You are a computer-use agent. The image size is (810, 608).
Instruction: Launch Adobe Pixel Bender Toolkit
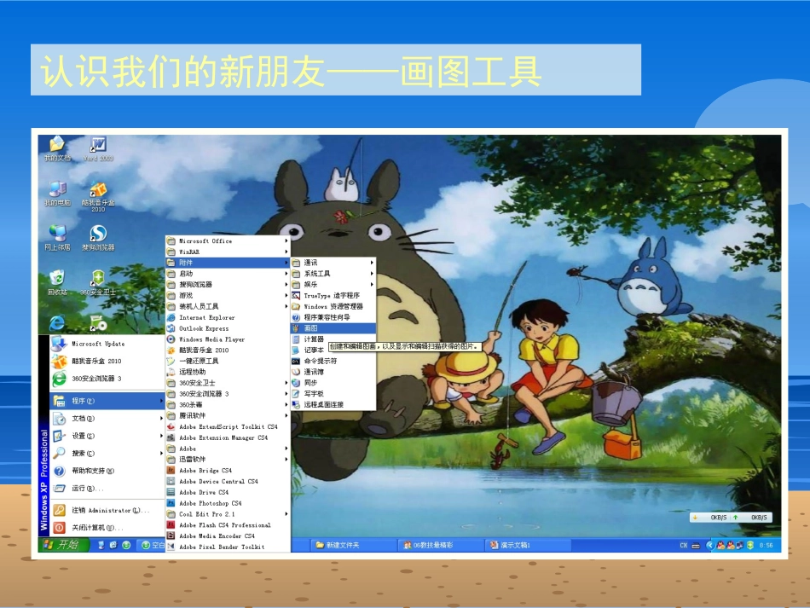pos(228,547)
